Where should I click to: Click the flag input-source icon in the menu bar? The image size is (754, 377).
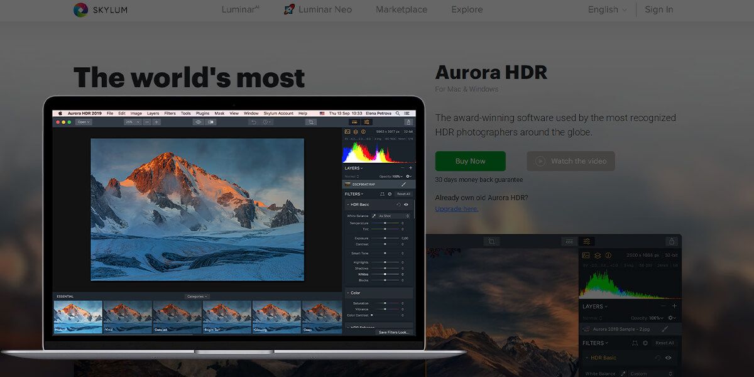point(322,113)
